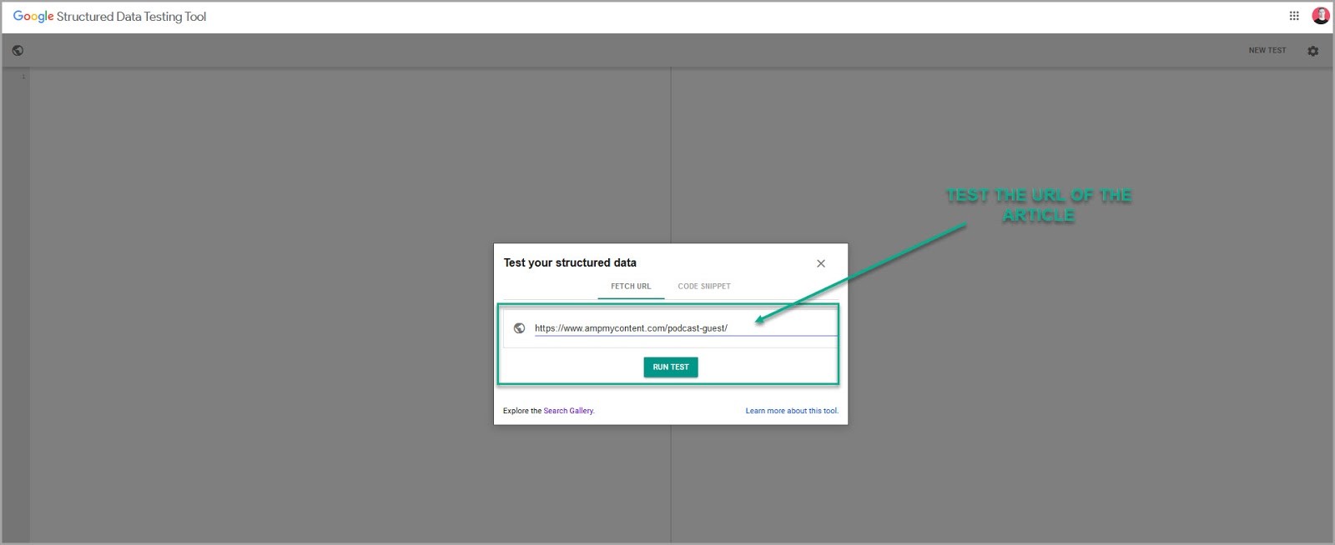The image size is (1335, 545).
Task: Click the Google Structured Data Testing Tool logo
Action: click(109, 17)
